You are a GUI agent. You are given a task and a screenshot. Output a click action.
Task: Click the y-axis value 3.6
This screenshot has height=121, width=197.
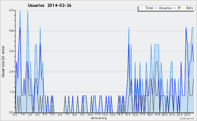(11, 51)
